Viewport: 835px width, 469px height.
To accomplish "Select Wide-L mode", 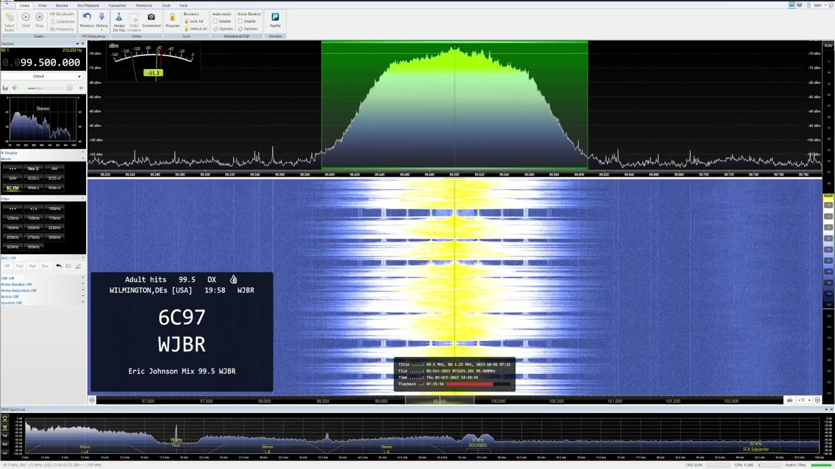I will point(33,188).
